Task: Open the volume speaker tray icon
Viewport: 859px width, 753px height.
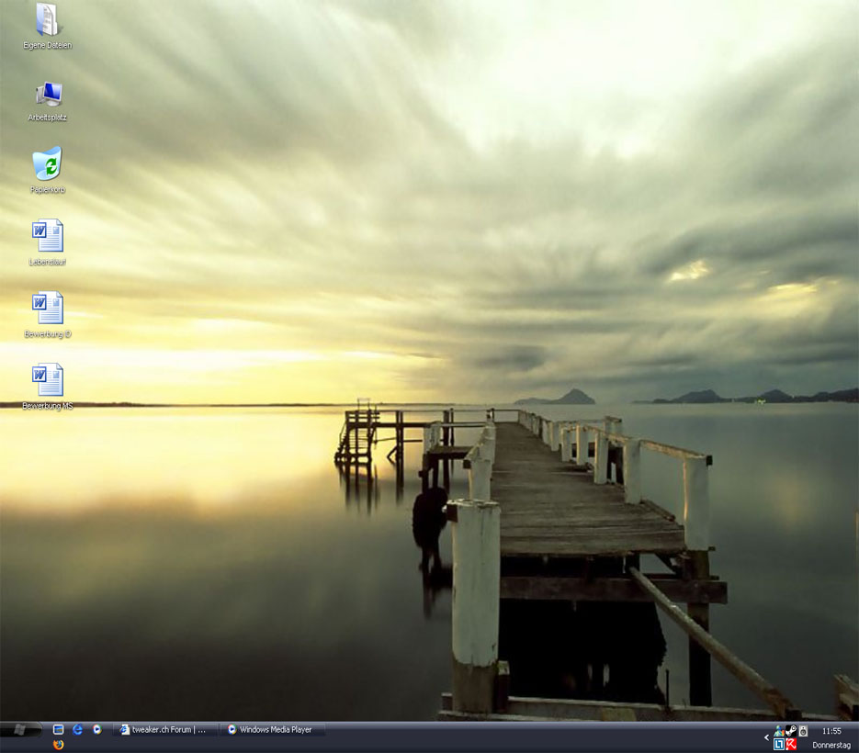Action: click(x=803, y=731)
